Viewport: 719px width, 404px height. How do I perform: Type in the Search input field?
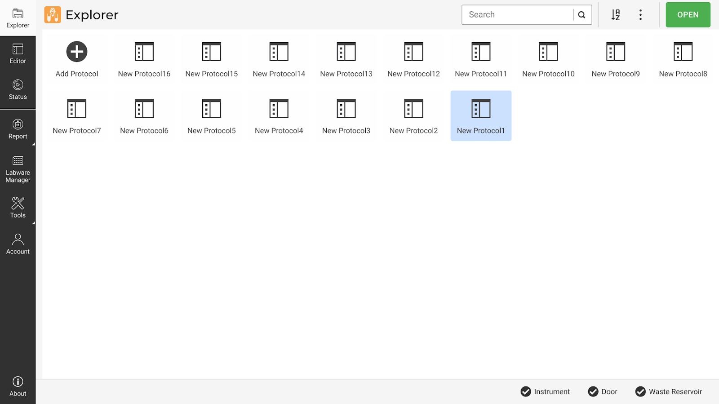[x=518, y=15]
